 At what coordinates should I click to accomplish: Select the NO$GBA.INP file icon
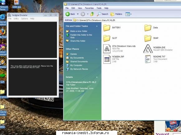click(x=107, y=59)
